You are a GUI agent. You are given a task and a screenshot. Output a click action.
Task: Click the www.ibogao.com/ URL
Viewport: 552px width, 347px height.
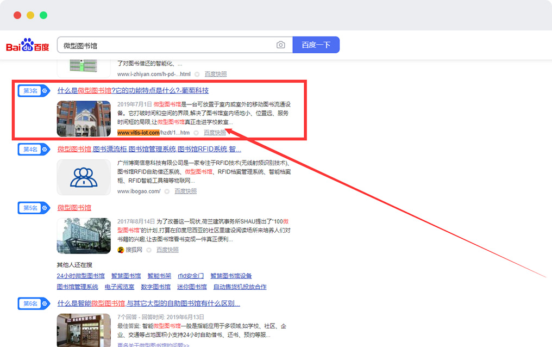pyautogui.click(x=139, y=191)
